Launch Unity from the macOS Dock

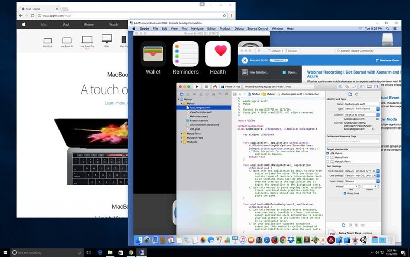tap(363, 240)
